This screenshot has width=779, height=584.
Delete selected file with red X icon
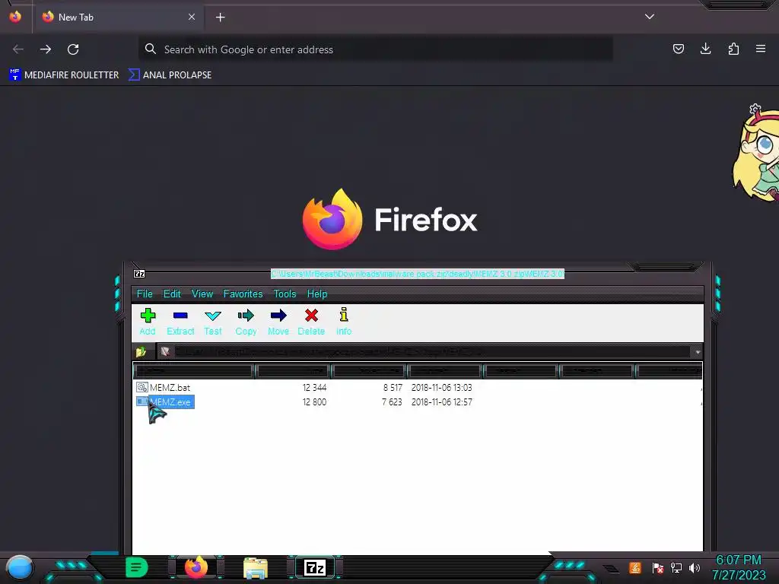pos(311,322)
